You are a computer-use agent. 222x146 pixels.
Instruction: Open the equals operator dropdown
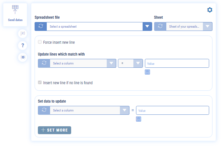(138, 63)
